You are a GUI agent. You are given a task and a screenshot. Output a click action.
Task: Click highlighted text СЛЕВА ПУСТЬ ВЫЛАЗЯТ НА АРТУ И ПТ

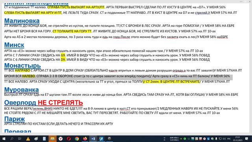click(33, 13)
